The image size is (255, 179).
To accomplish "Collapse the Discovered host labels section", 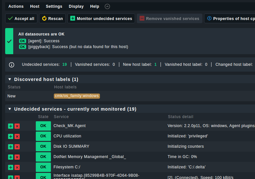I will tap(10, 79).
